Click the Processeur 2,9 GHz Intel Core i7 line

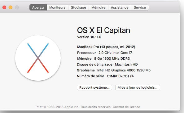coord(105,53)
